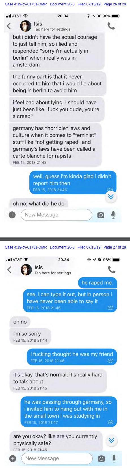Screen dimensions: 130x469
Task: Tap microphone in bottom message bar
Action: 114,459
